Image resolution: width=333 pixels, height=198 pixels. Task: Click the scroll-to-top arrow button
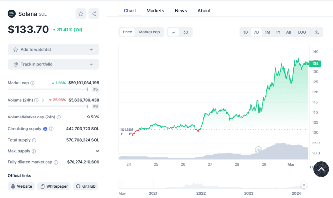[x=321, y=169]
